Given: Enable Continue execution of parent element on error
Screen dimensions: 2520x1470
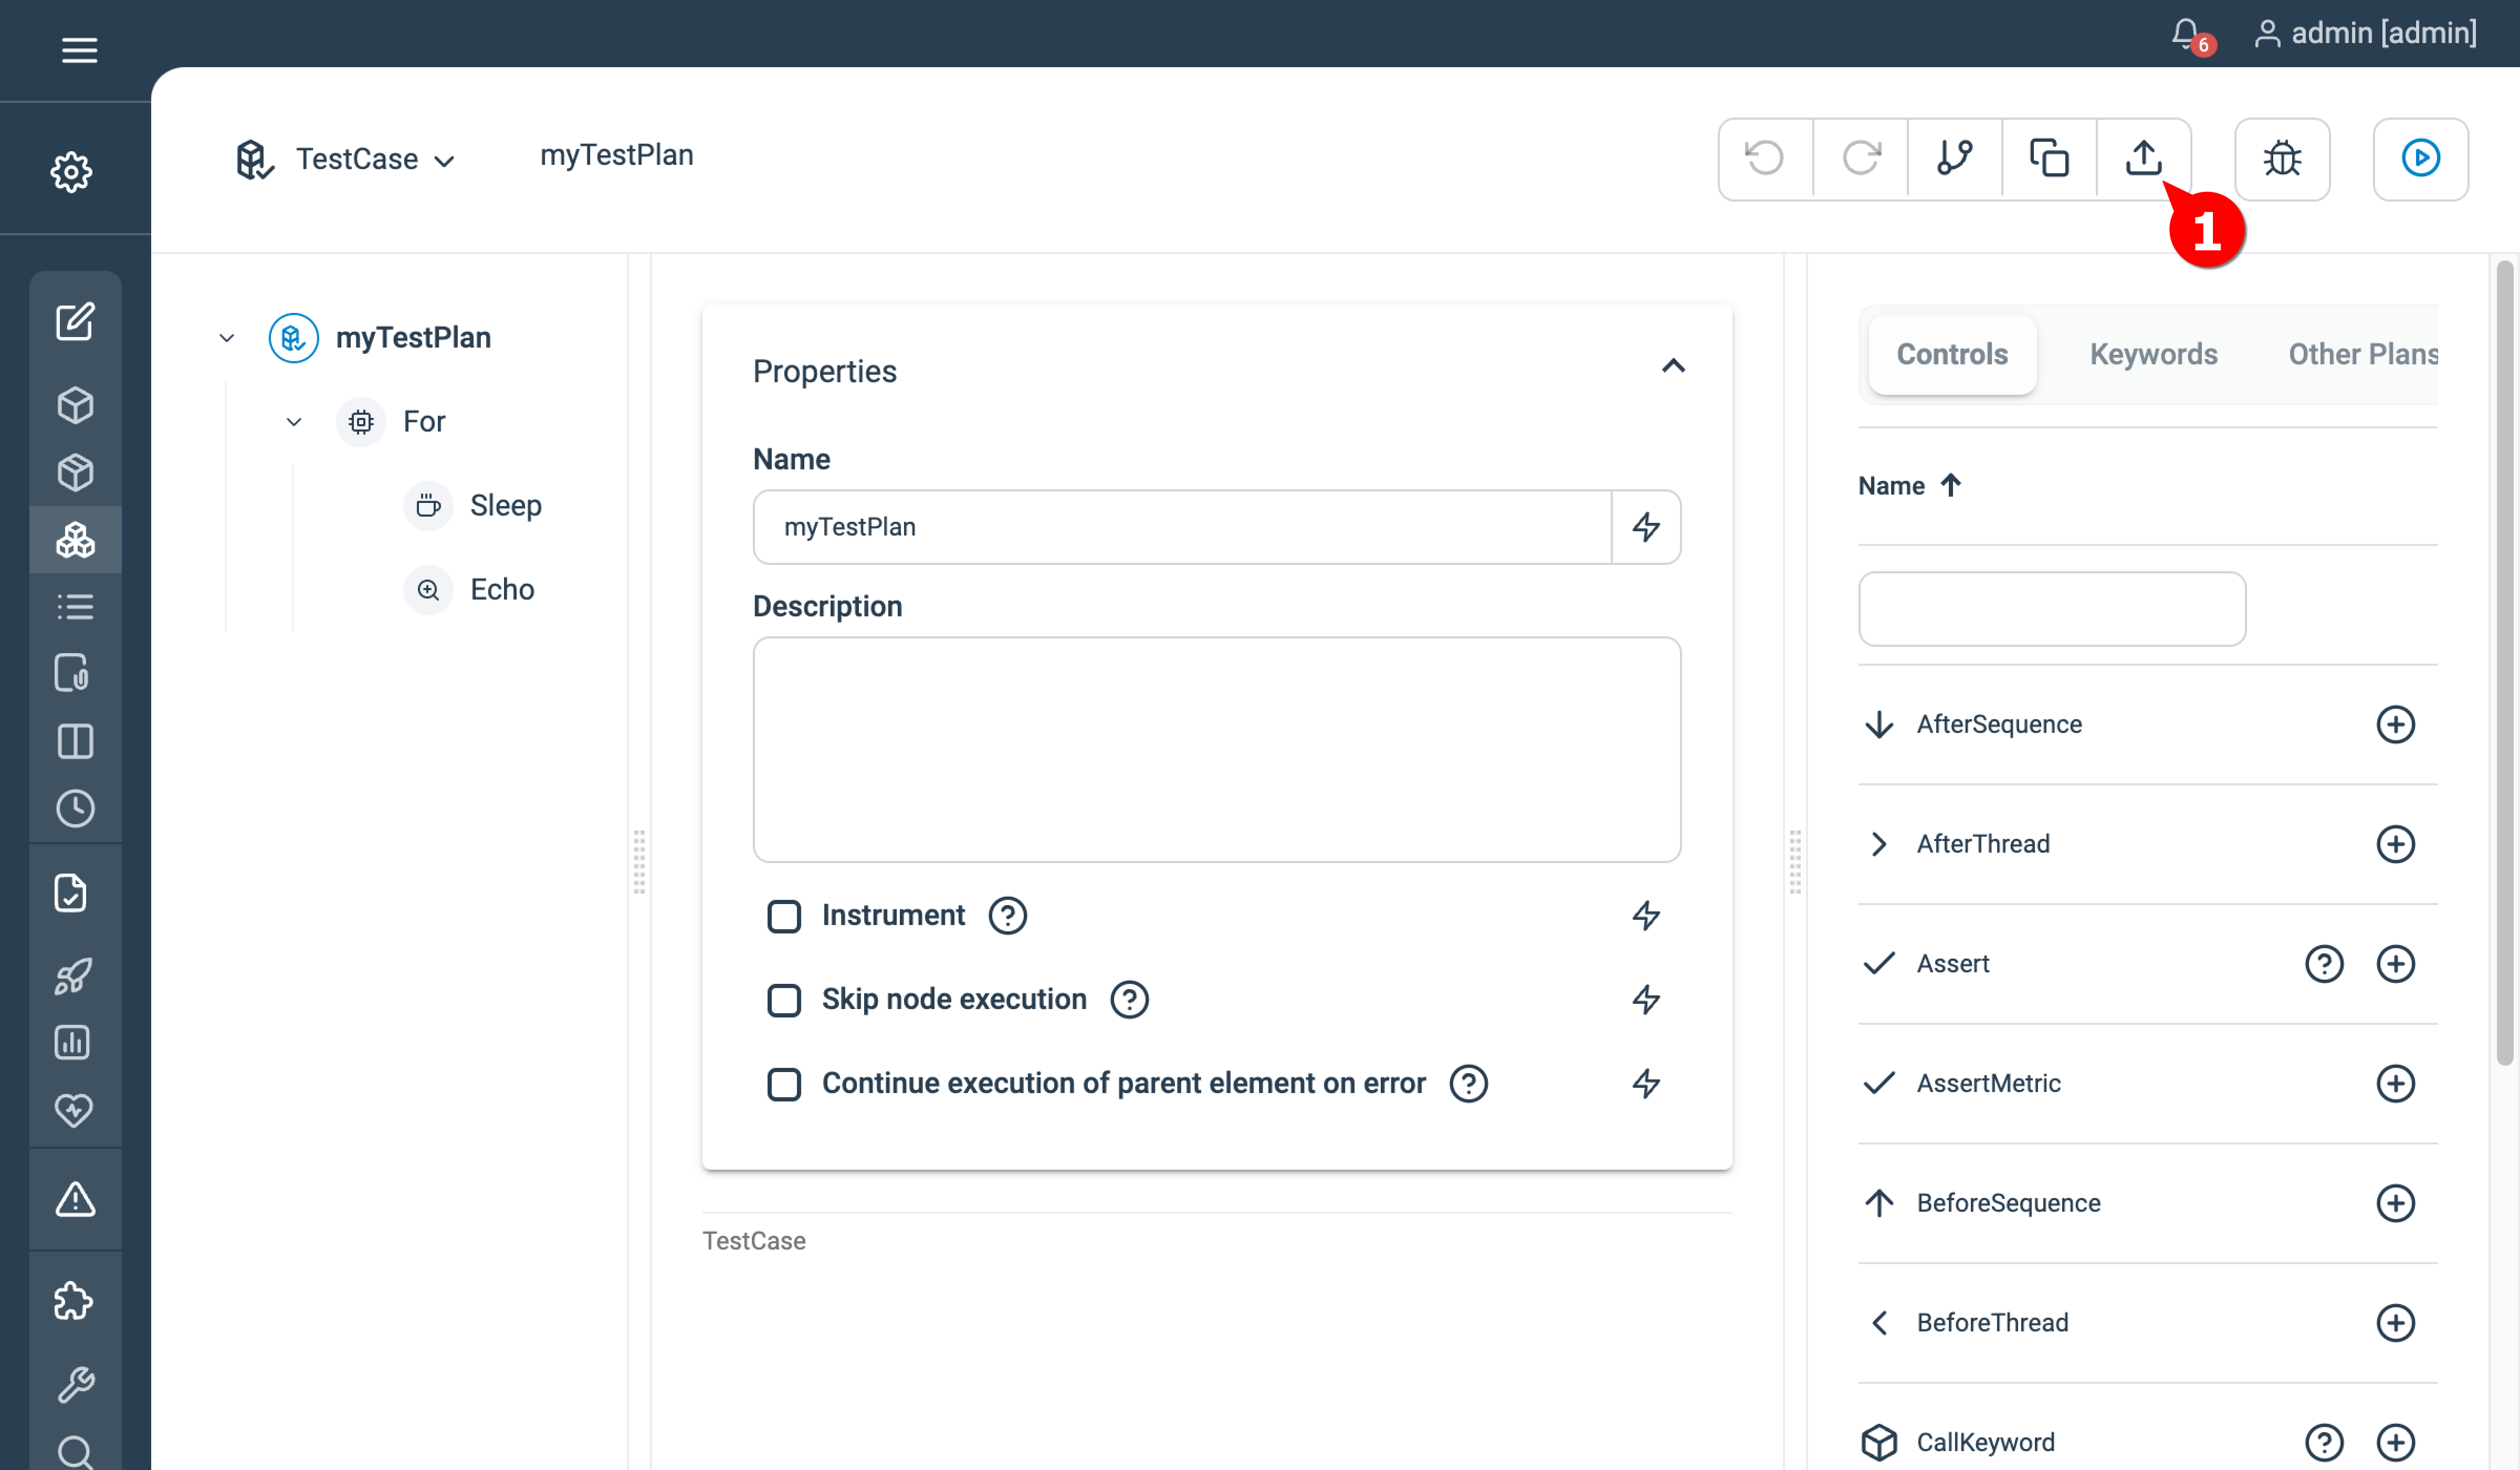Looking at the screenshot, I should [784, 1084].
